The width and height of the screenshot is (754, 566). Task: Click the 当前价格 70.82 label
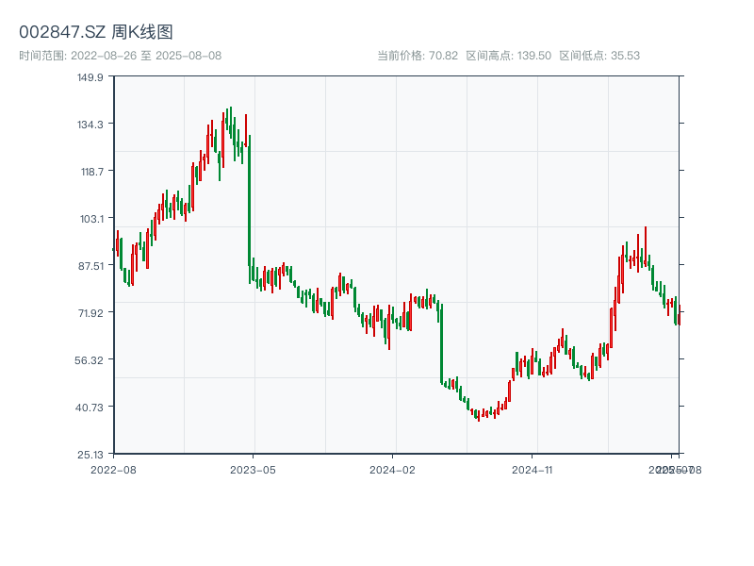pyautogui.click(x=418, y=56)
